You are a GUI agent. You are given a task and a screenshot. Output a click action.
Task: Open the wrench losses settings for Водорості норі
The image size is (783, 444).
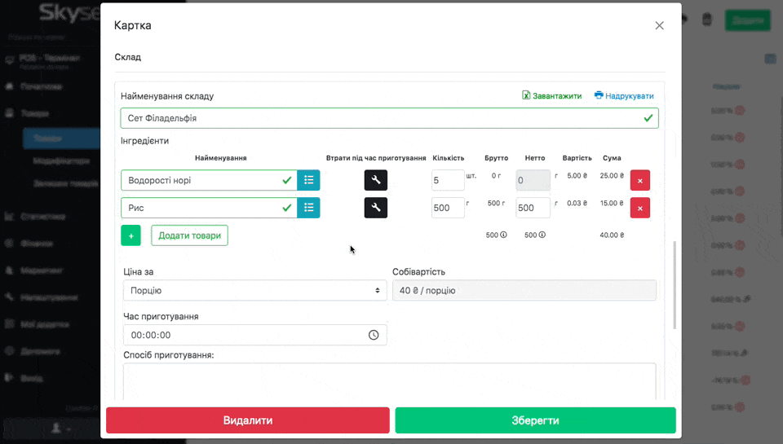[375, 180]
